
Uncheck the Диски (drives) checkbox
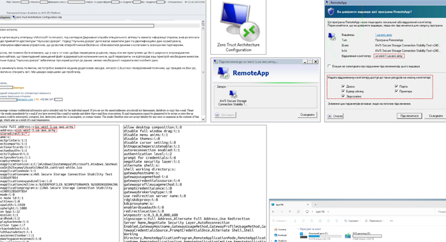343,86
